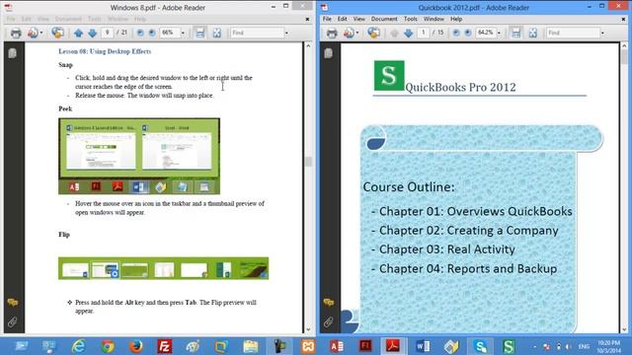Click 'Chapter 02: Creating a Company' text
632x355 pixels.
[468, 230]
